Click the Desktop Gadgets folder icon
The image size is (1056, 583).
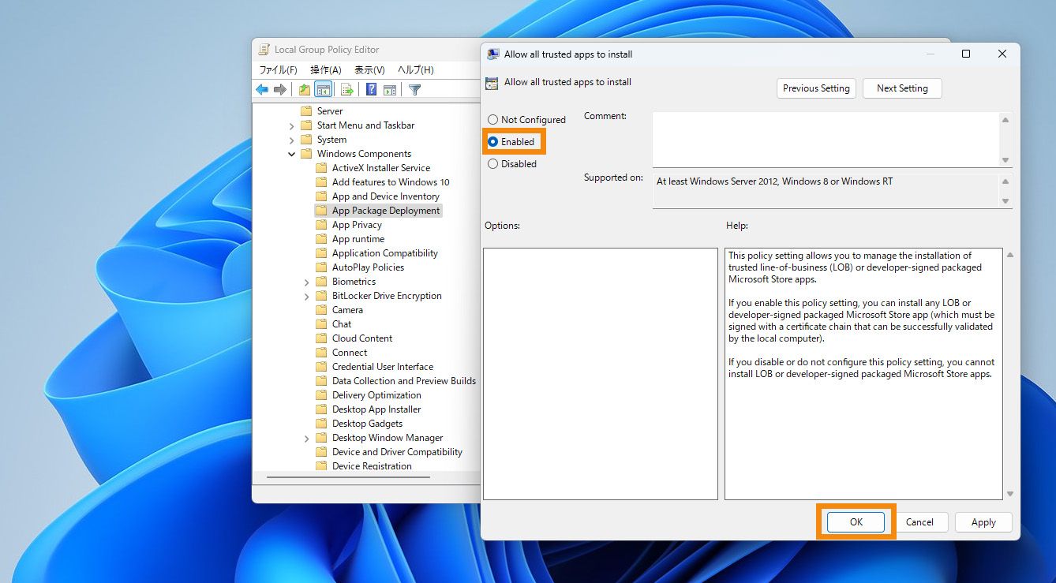pyautogui.click(x=321, y=424)
